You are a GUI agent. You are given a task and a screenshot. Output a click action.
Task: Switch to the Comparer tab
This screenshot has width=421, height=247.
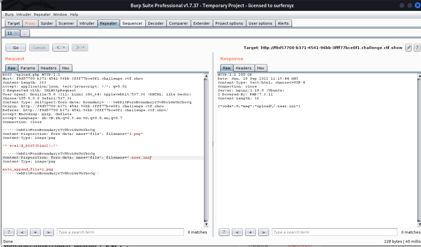(178, 23)
